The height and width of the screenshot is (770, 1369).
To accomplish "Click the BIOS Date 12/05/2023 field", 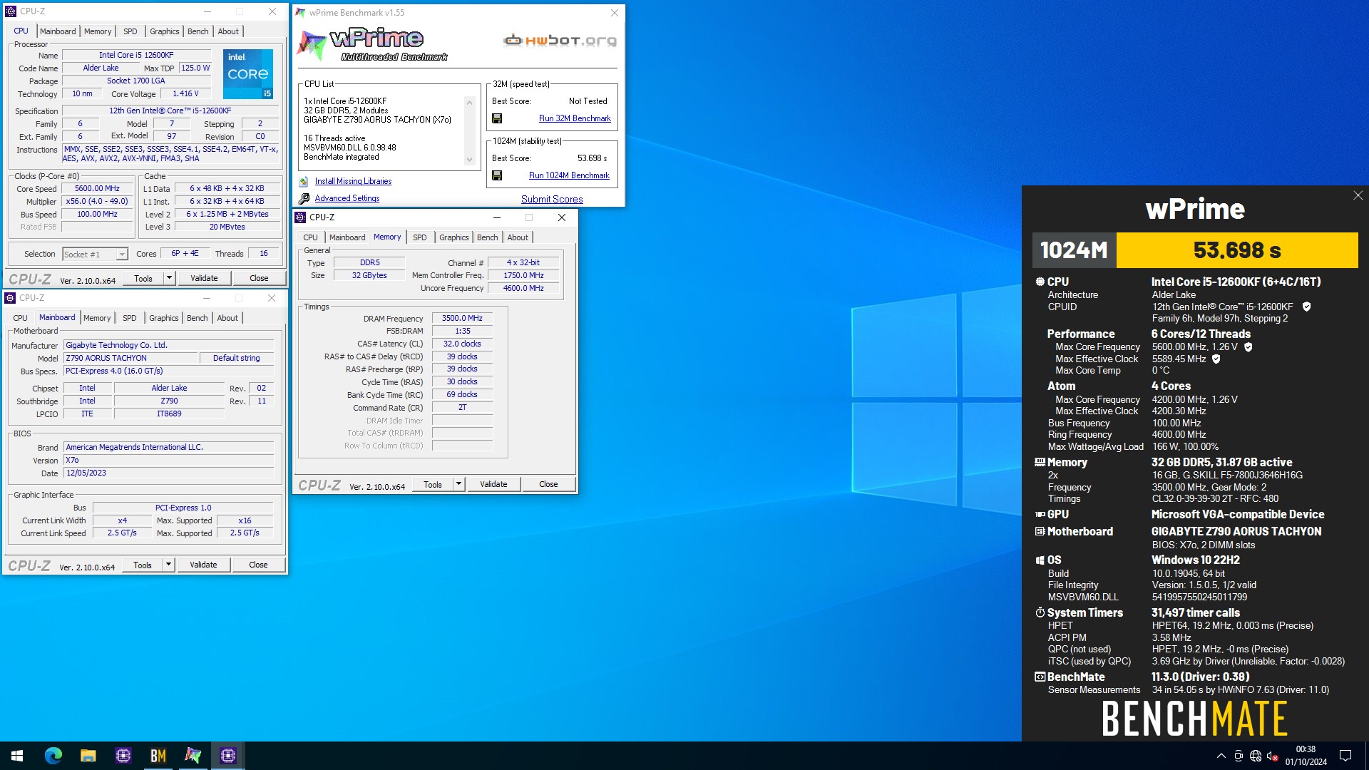I will pos(169,473).
